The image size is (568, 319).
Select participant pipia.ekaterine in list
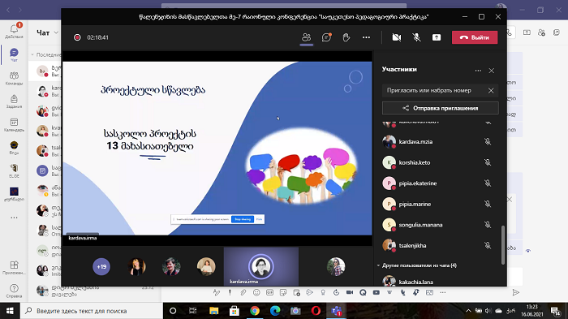coord(418,183)
